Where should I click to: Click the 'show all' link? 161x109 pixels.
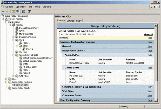click(148, 34)
